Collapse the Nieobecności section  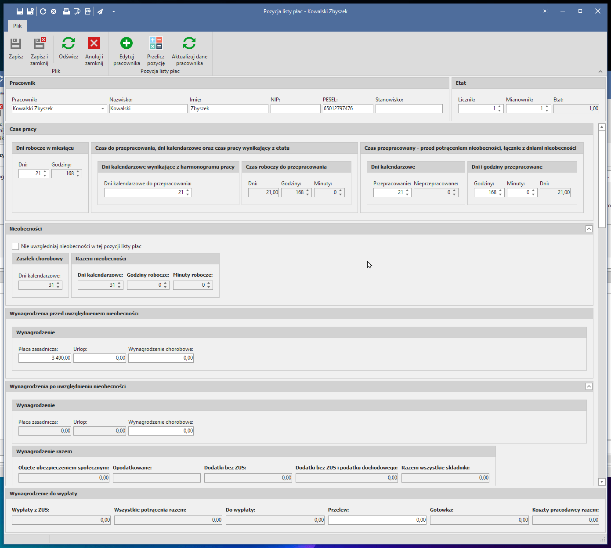(x=589, y=229)
